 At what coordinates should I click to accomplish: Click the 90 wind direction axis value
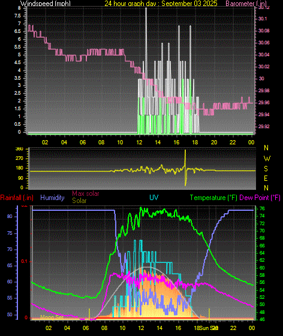(x=20, y=178)
